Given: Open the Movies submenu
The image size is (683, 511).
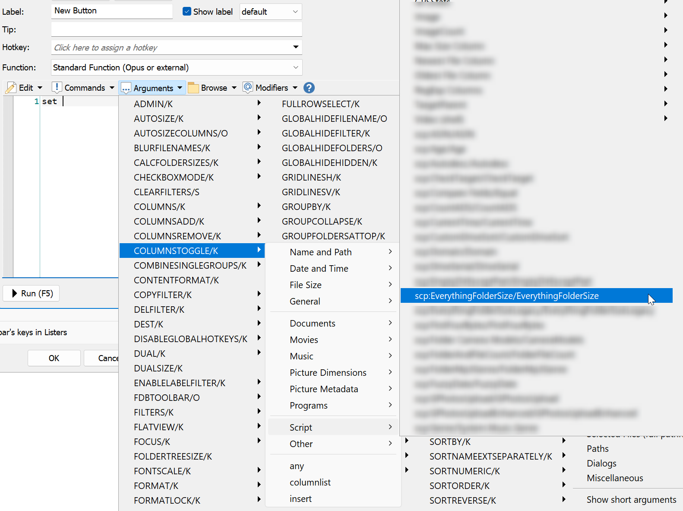Looking at the screenshot, I should pyautogui.click(x=333, y=340).
